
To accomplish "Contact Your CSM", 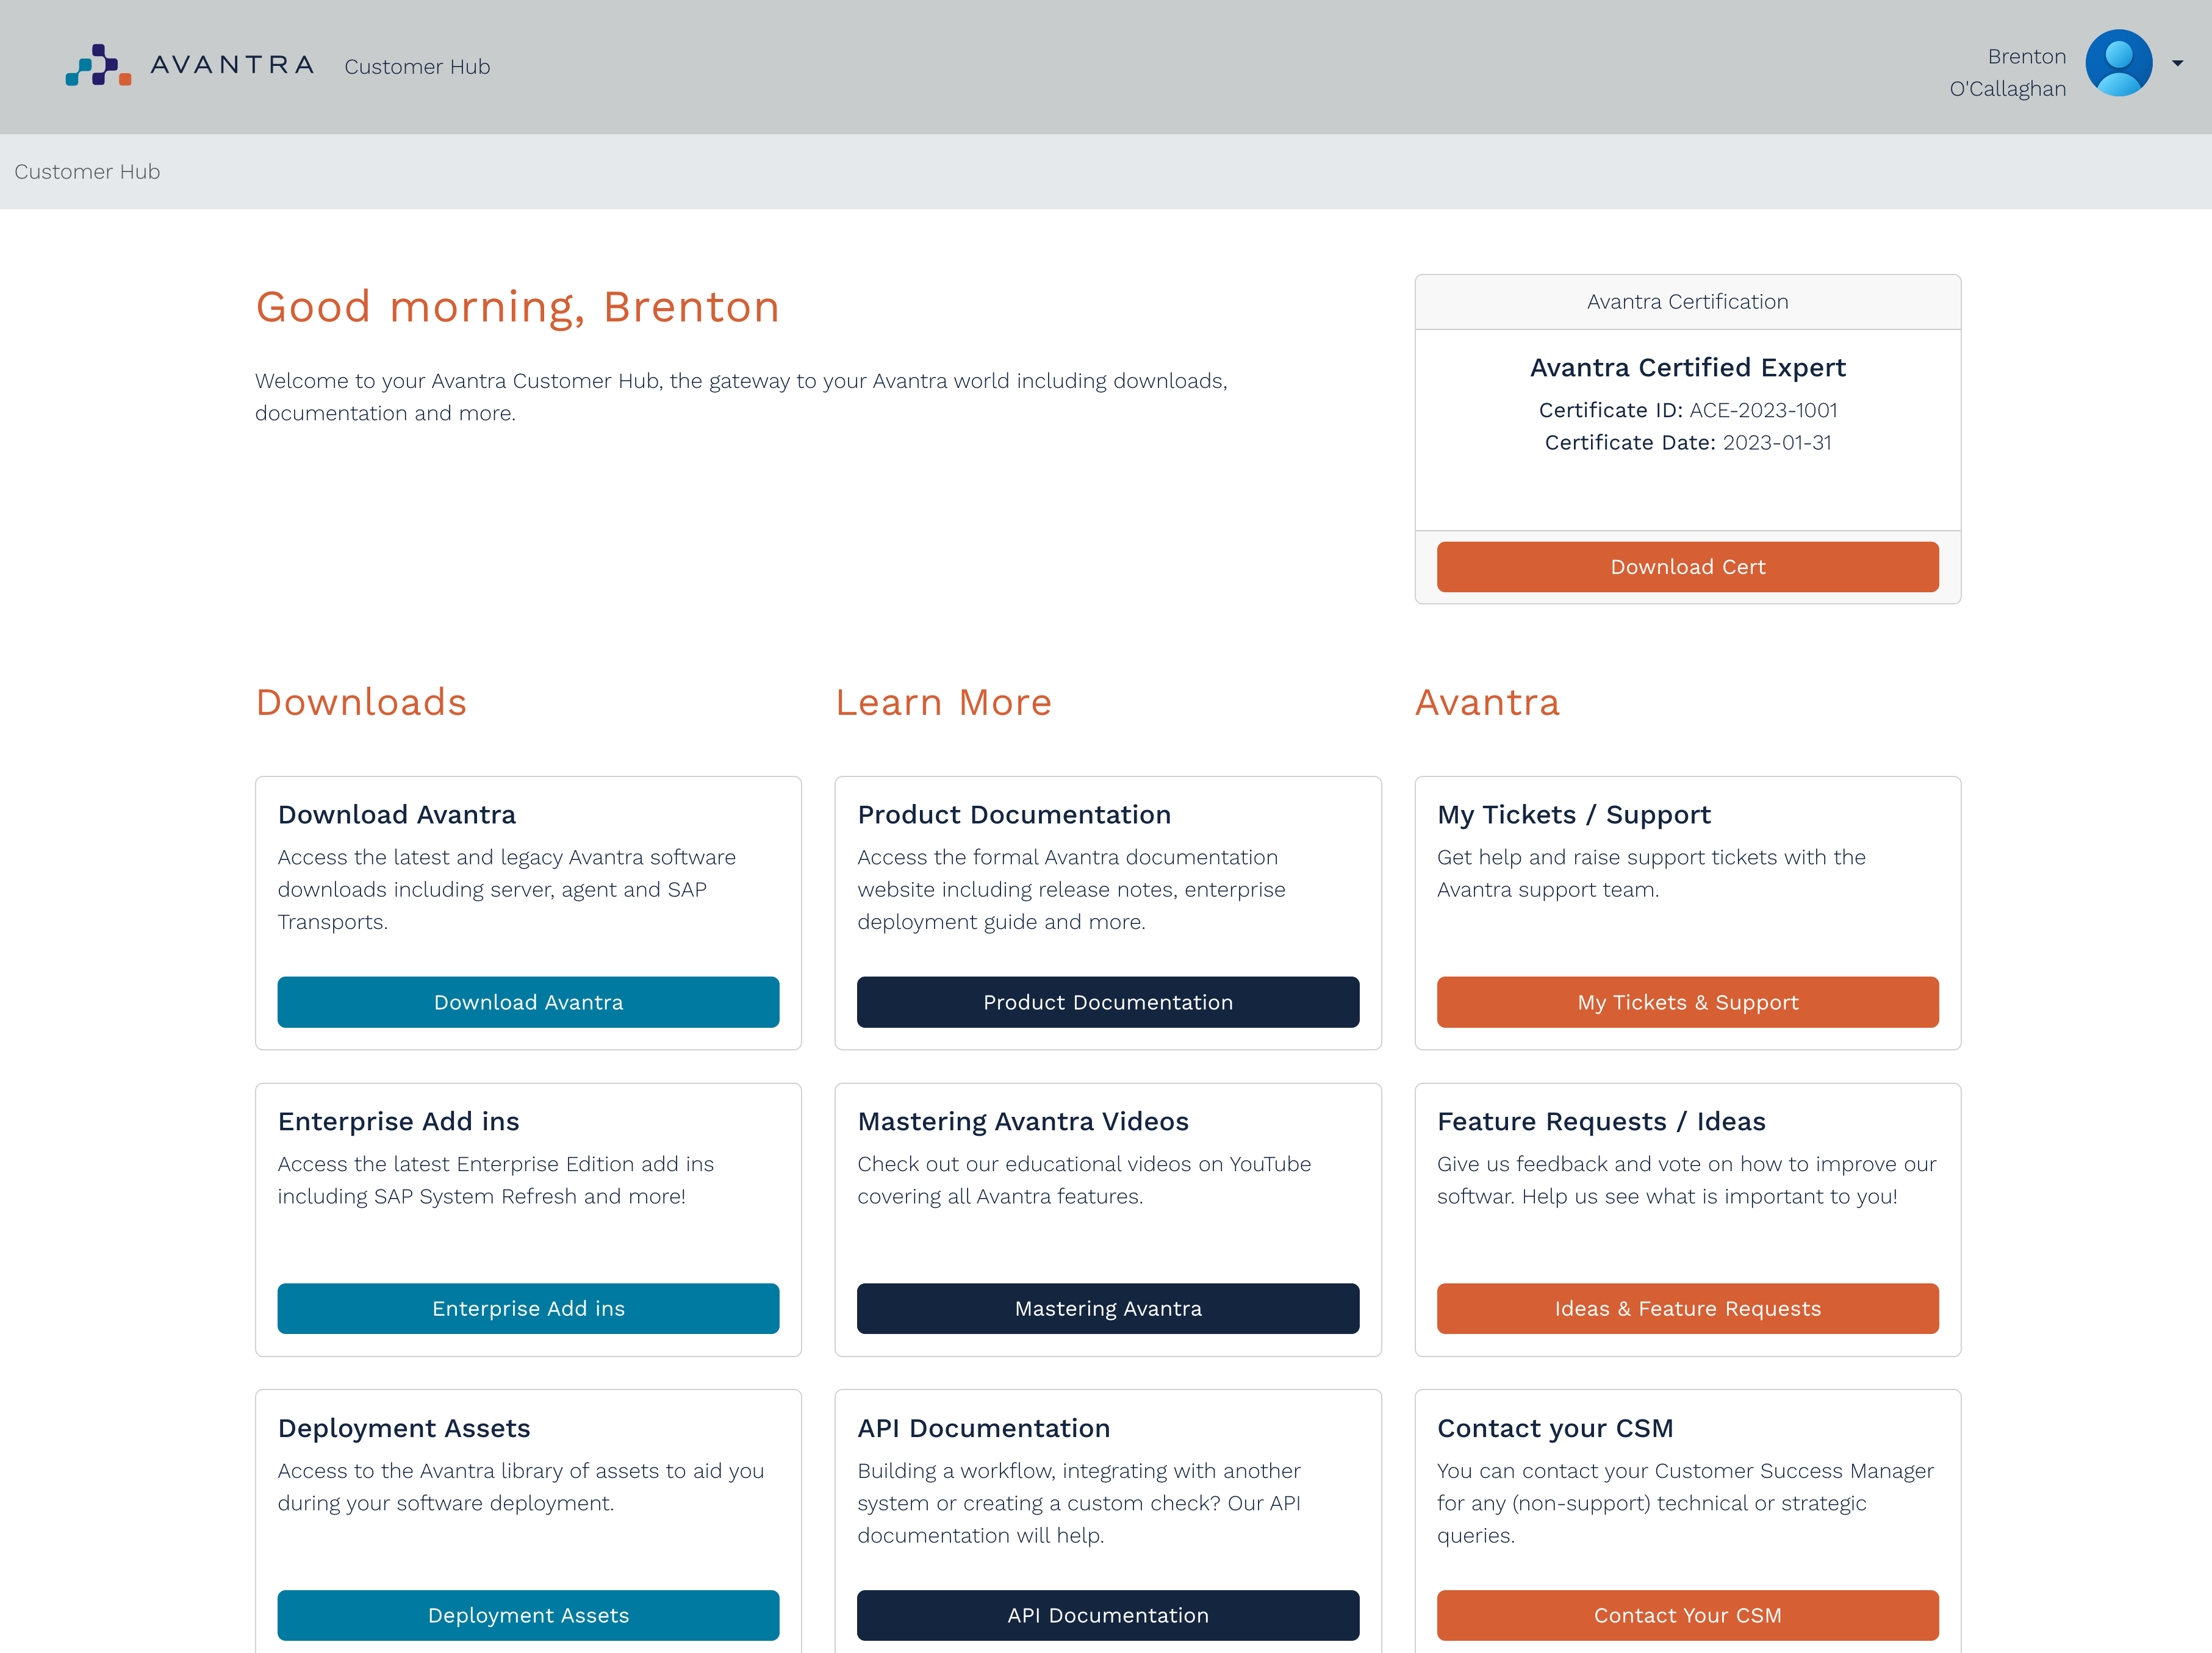I will point(1687,1615).
